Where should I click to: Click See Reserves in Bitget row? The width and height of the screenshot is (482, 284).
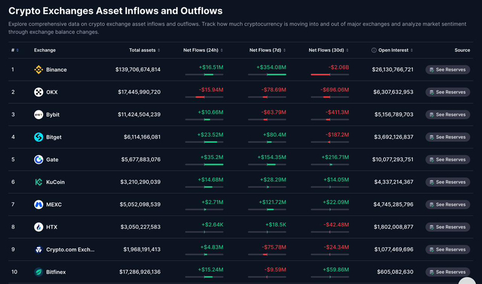tap(448, 137)
